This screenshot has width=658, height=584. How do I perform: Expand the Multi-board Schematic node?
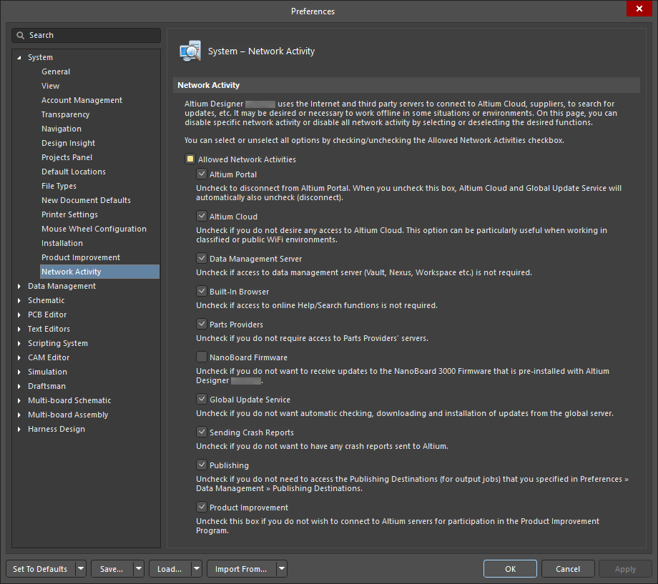tap(19, 400)
